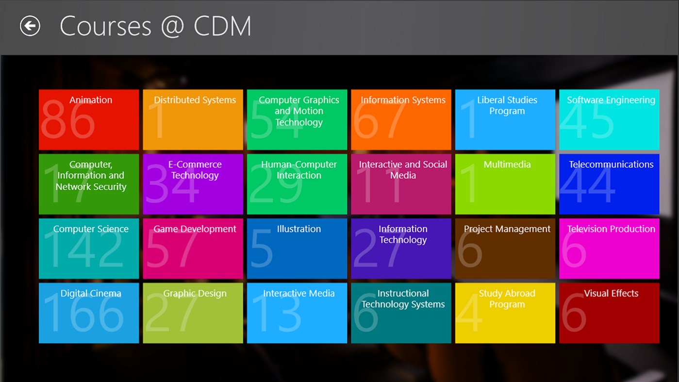
Task: Select the Project Management tile
Action: tap(505, 249)
